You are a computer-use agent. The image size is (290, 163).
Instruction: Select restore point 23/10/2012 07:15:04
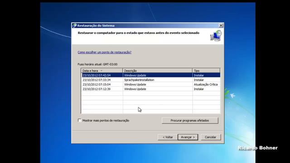pyautogui.click(x=151, y=85)
